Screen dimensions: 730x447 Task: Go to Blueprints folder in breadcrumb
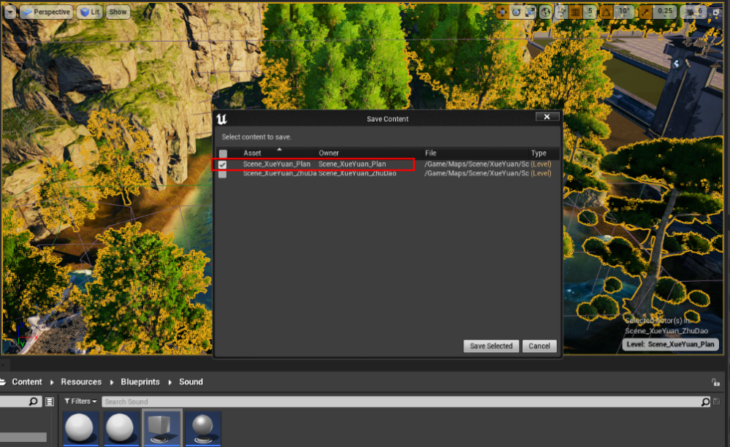(140, 382)
